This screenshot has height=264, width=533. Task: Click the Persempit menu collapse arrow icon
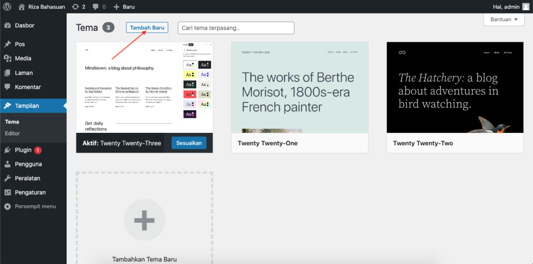coord(7,207)
